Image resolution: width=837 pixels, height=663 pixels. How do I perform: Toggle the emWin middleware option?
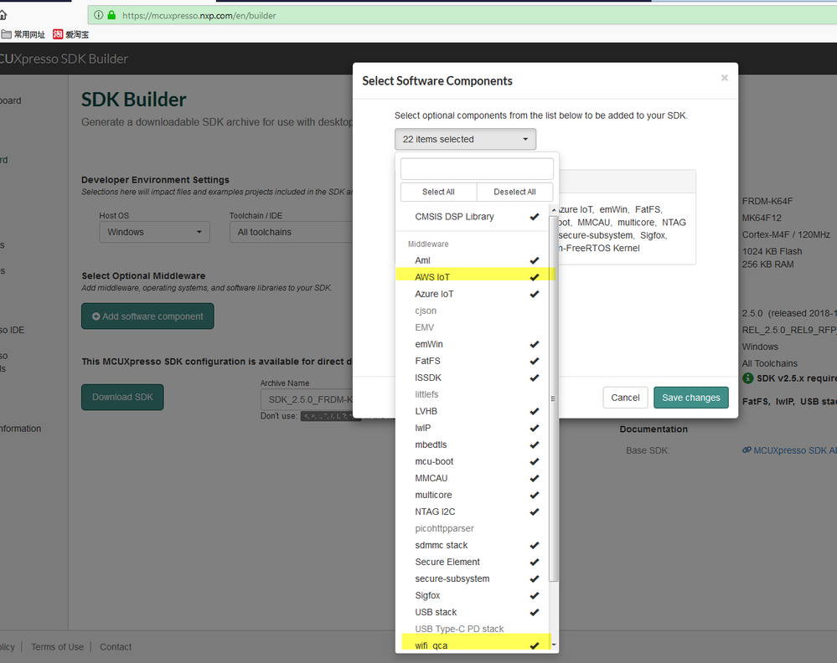point(473,344)
